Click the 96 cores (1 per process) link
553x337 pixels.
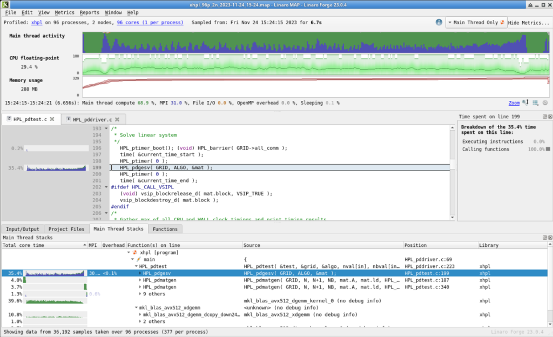click(150, 22)
